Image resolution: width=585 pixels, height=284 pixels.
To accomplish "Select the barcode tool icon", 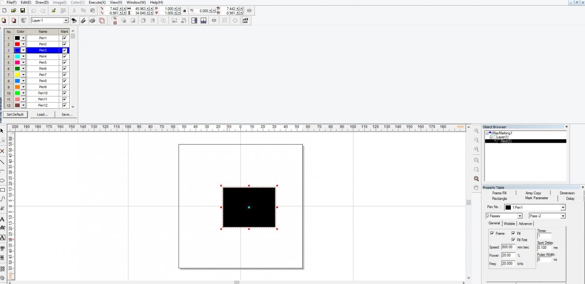I will [2, 248].
